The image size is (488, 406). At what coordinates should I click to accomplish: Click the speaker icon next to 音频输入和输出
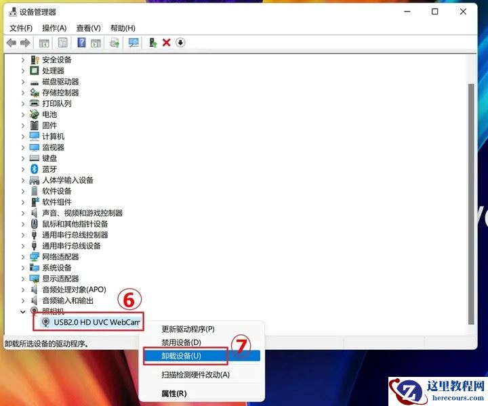point(35,300)
